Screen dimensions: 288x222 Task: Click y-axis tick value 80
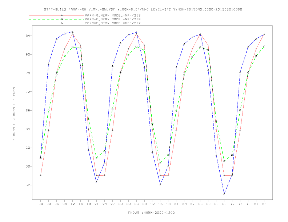[28, 54]
